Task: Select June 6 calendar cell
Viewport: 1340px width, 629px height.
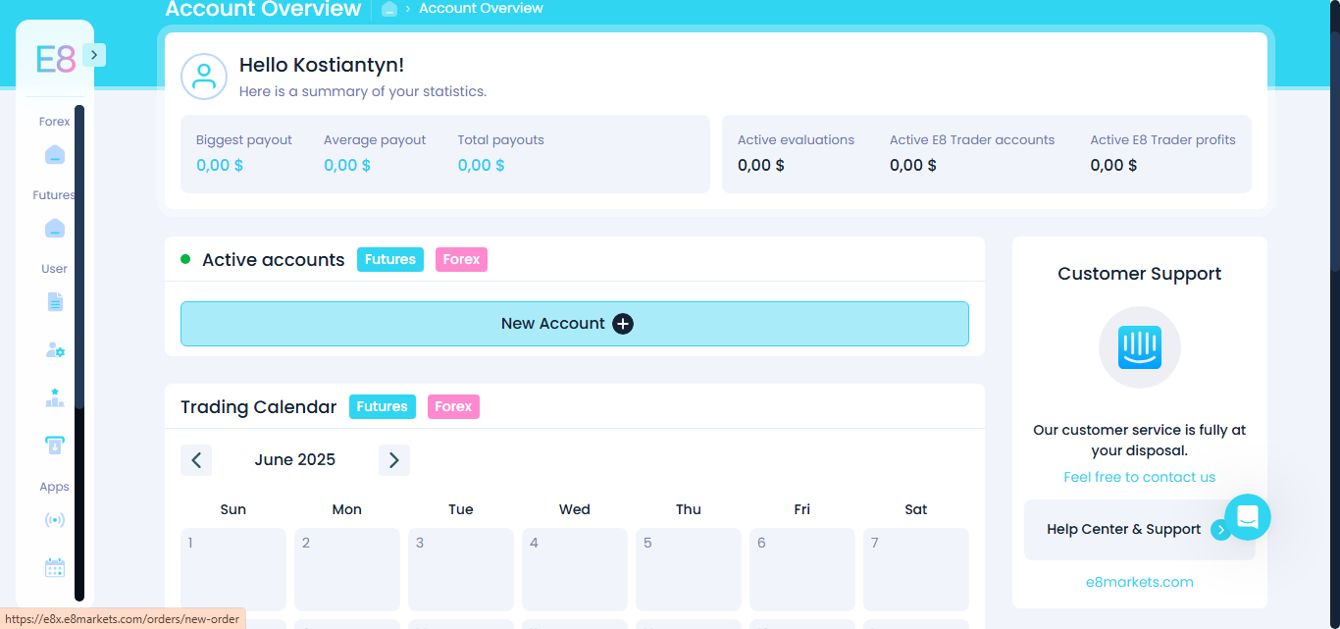Action: pos(802,570)
